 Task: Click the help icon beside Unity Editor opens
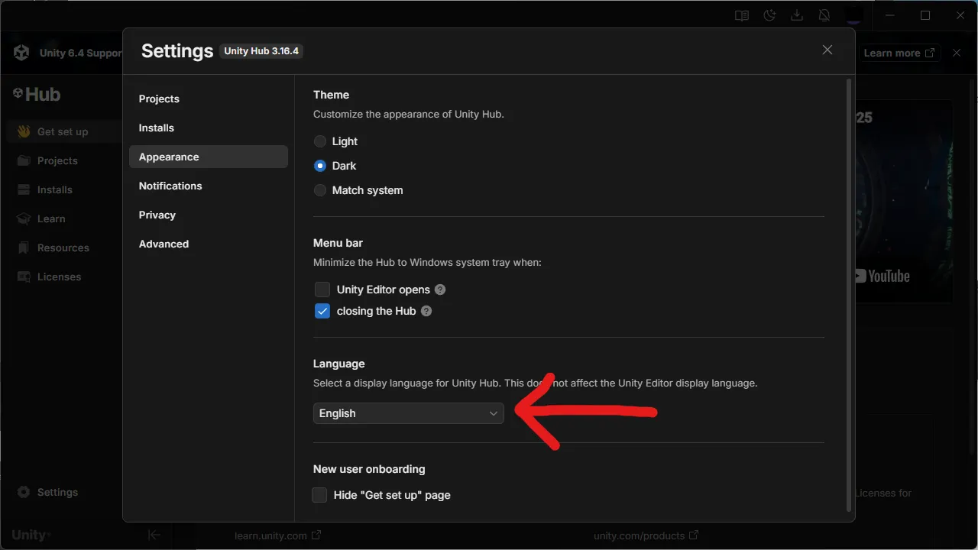(x=440, y=290)
